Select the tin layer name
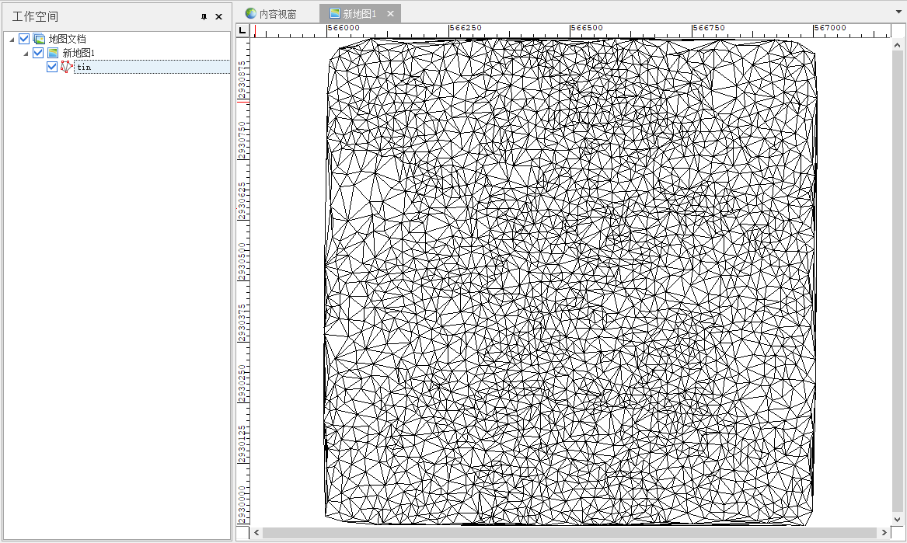Image resolution: width=907 pixels, height=543 pixels. point(84,67)
